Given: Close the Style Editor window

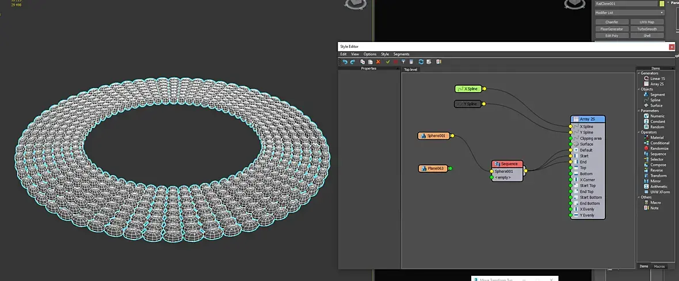Looking at the screenshot, I should [672, 47].
